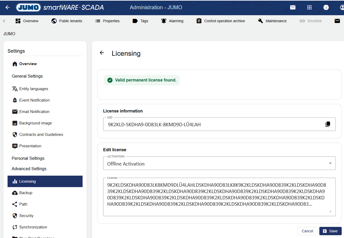Click inside the License text area

[220, 197]
